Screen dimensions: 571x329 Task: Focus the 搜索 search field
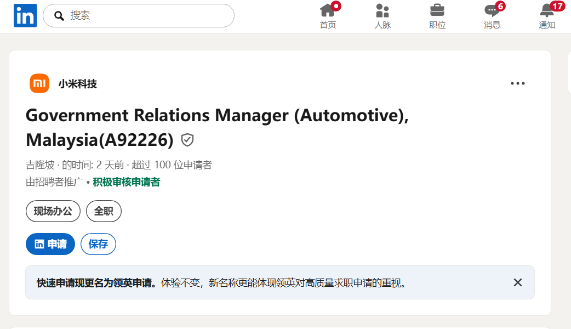[x=139, y=16]
